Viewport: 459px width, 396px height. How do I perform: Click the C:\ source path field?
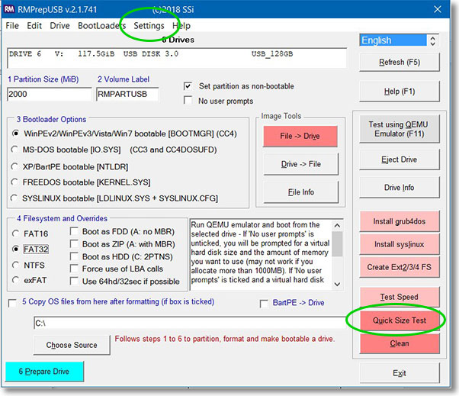(x=190, y=323)
